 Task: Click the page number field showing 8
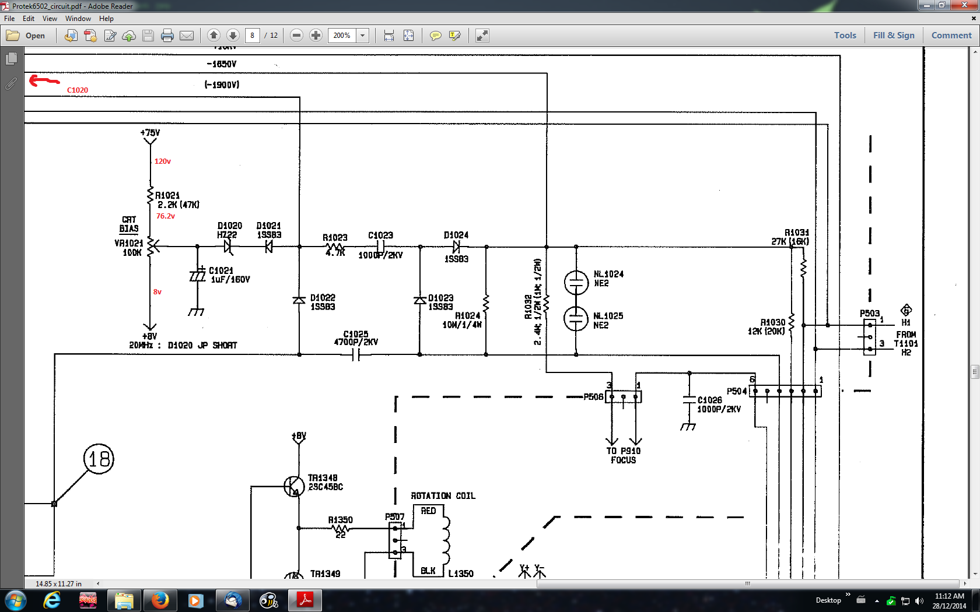(x=253, y=36)
